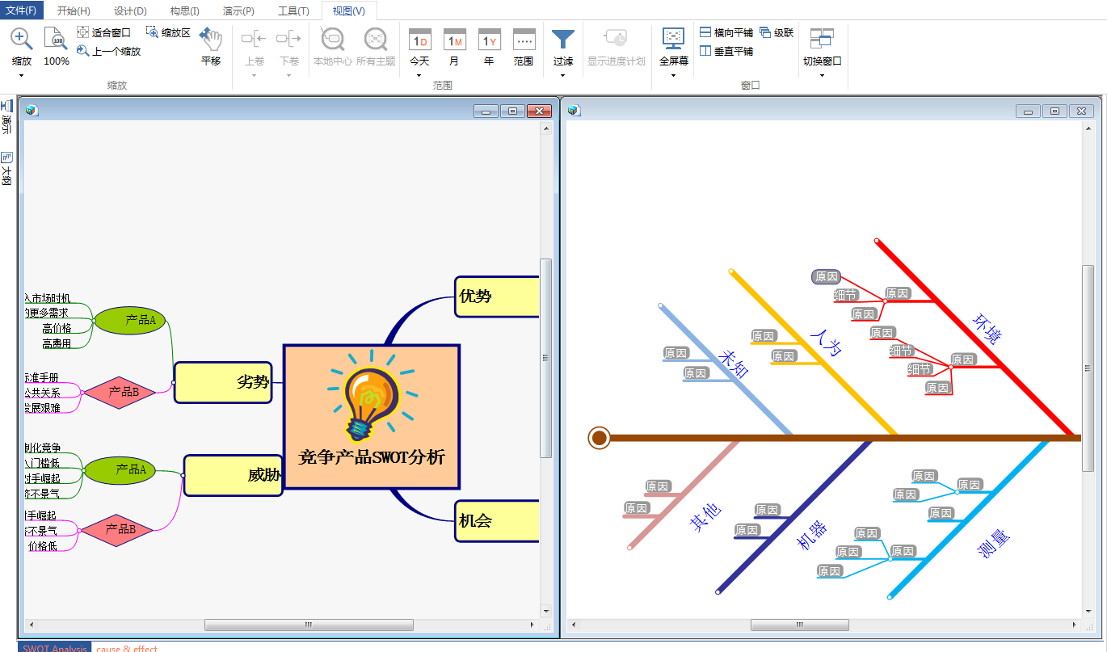This screenshot has width=1107, height=652.
Task: Open the 文件(F) file menu
Action: coord(21,11)
